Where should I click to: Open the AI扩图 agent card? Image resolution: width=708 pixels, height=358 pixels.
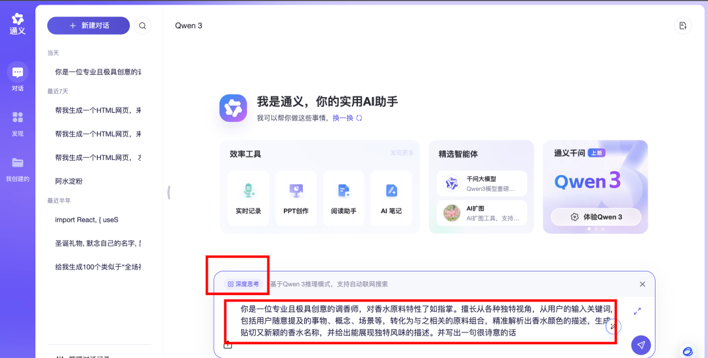point(482,213)
